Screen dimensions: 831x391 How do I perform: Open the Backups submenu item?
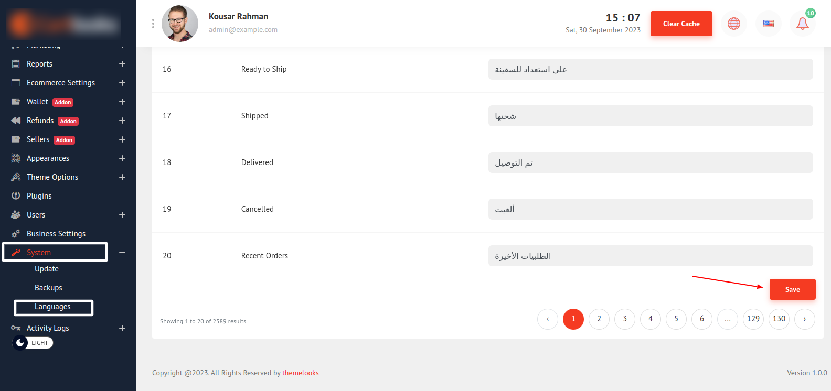(48, 288)
